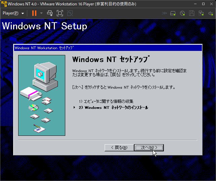
Task: Enter full screen mode
Action: (60, 13)
